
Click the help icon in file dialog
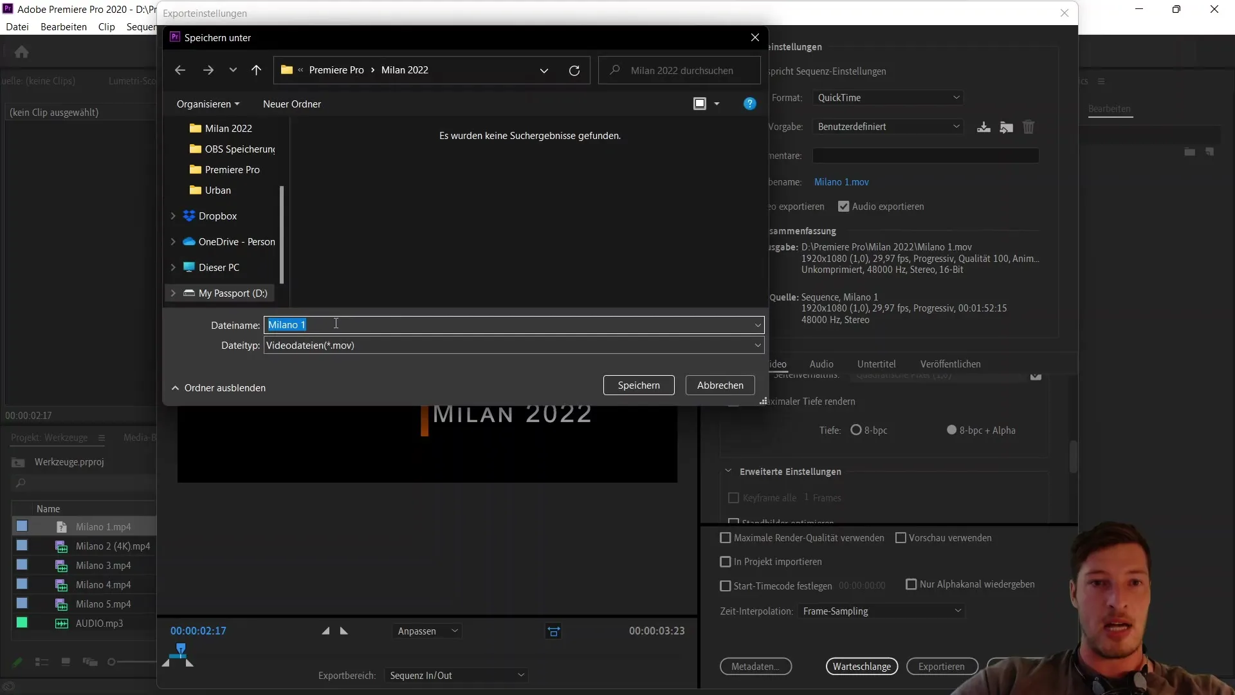click(x=751, y=104)
